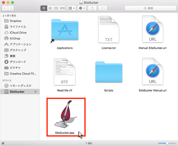The image size is (178, 146).
Task: Open the item arrangement dropdown
Action: pos(71,8)
